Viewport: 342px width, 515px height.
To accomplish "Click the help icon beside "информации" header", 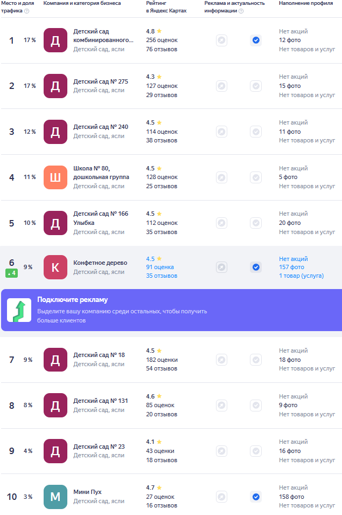I will (241, 11).
